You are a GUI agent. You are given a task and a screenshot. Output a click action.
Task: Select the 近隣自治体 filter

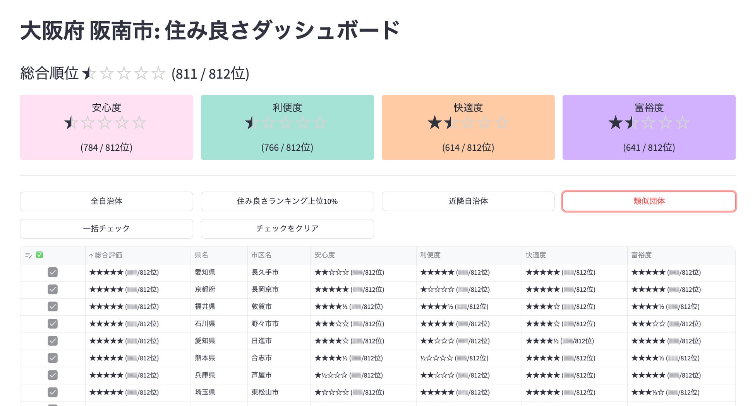click(468, 201)
